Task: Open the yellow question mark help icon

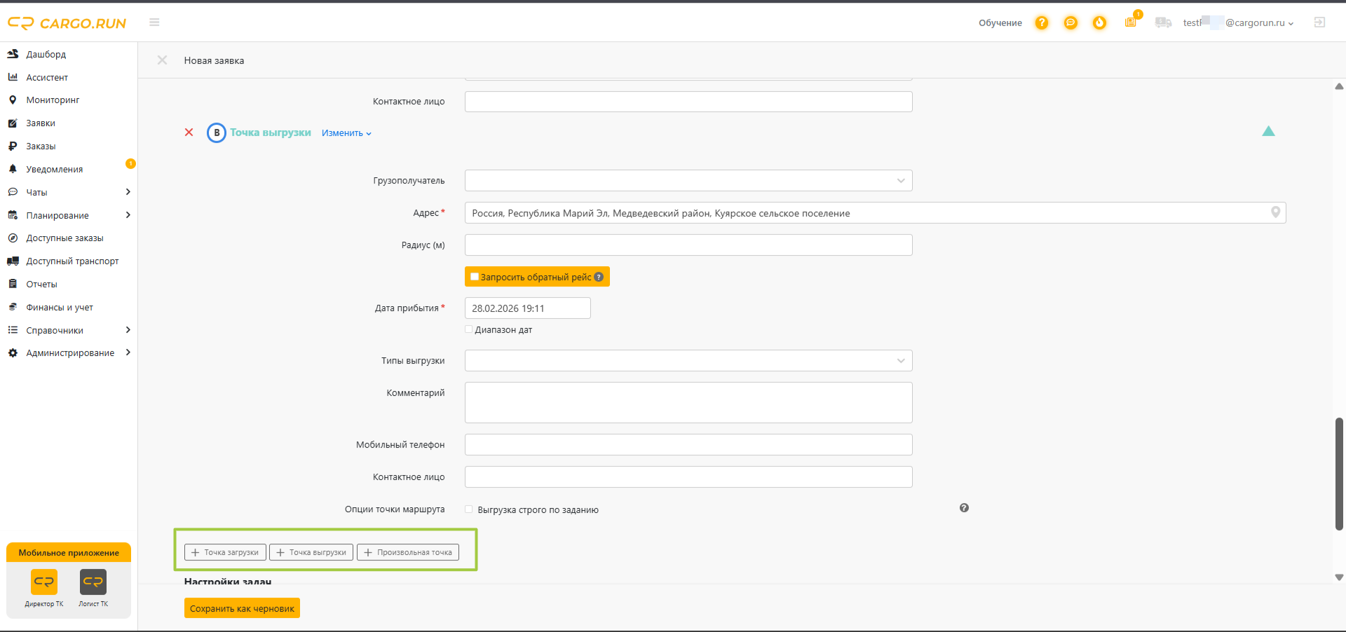Action: tap(1042, 22)
